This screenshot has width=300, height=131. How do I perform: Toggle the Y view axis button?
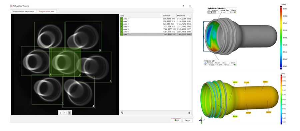click(x=65, y=113)
